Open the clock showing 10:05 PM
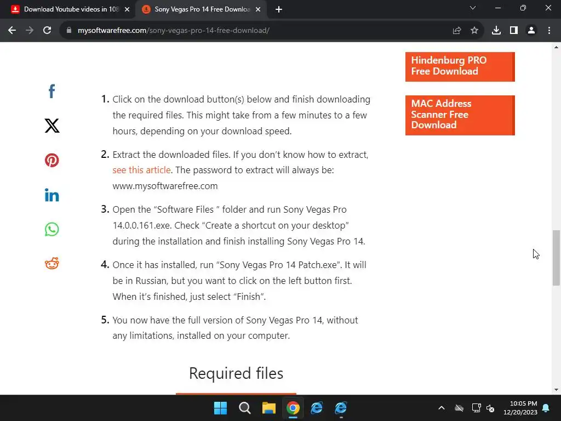The image size is (561, 421). pyautogui.click(x=520, y=408)
